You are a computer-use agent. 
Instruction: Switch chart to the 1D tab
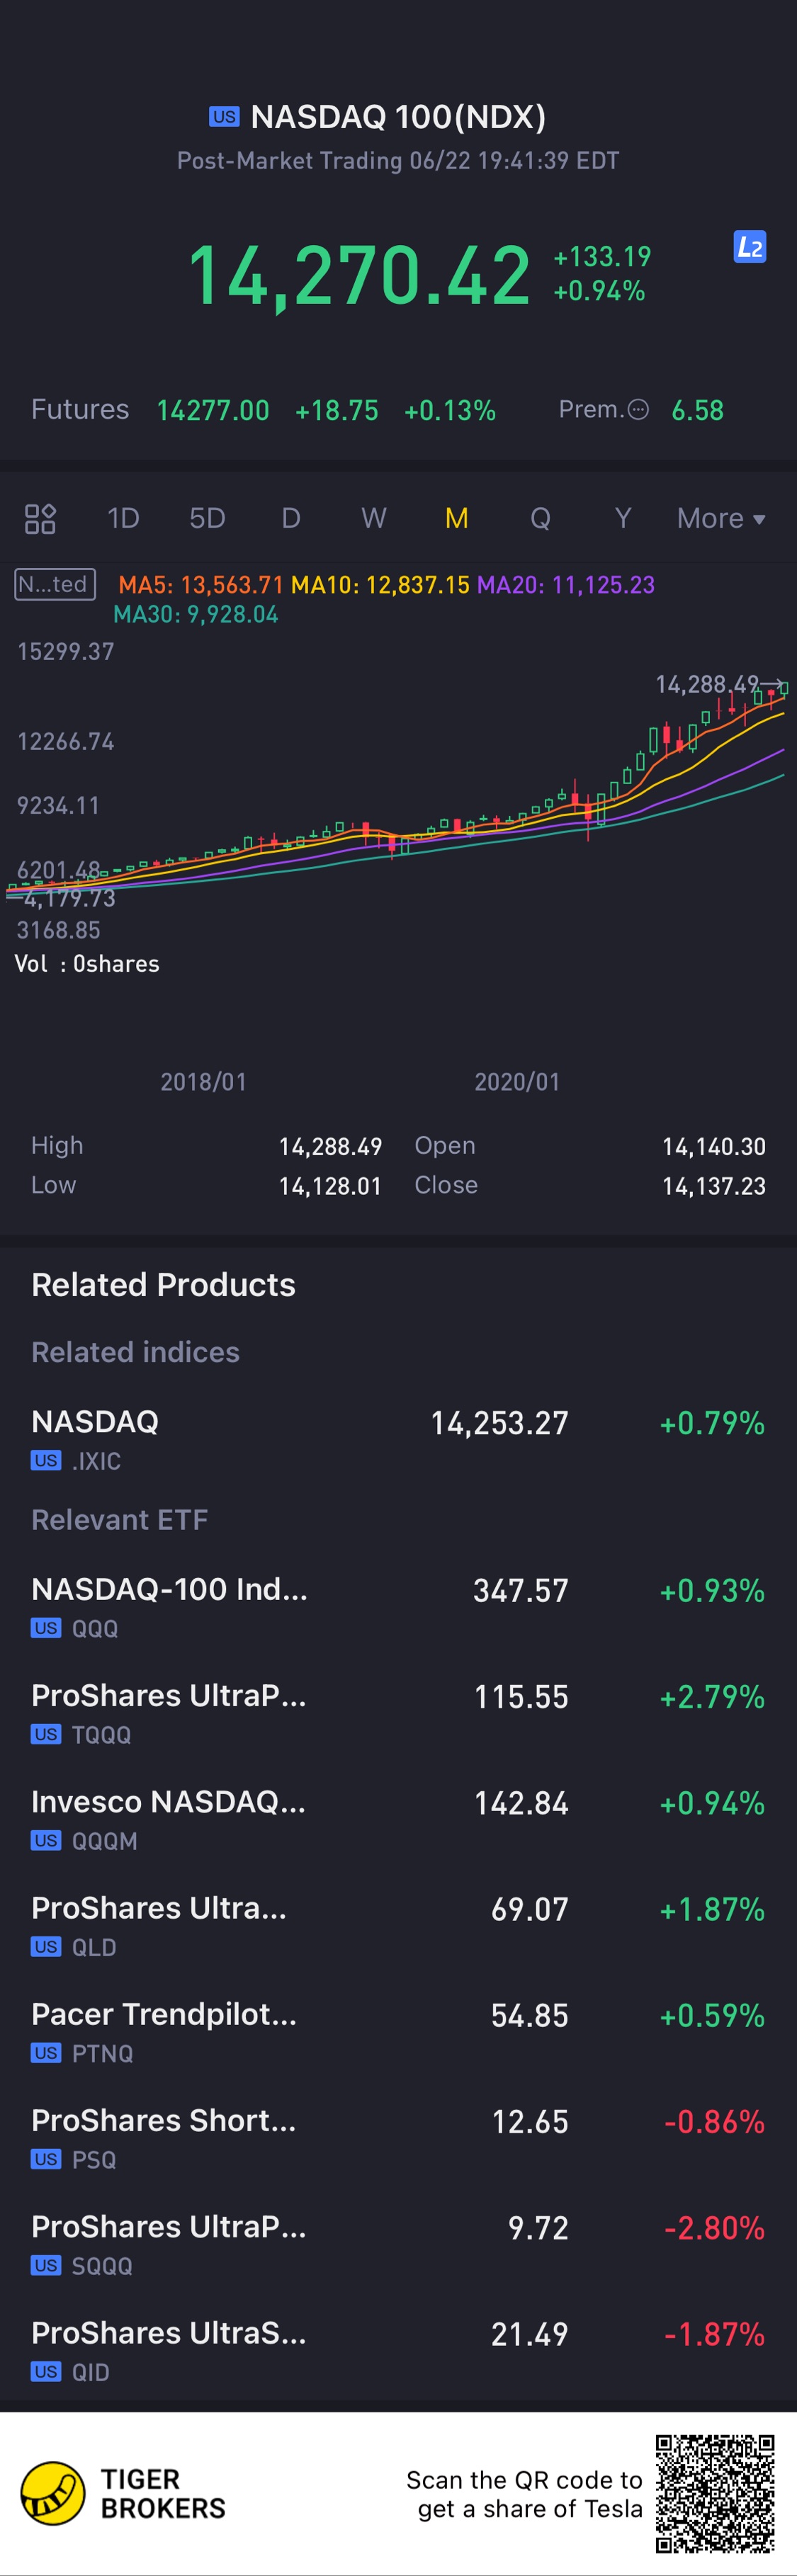coord(123,519)
